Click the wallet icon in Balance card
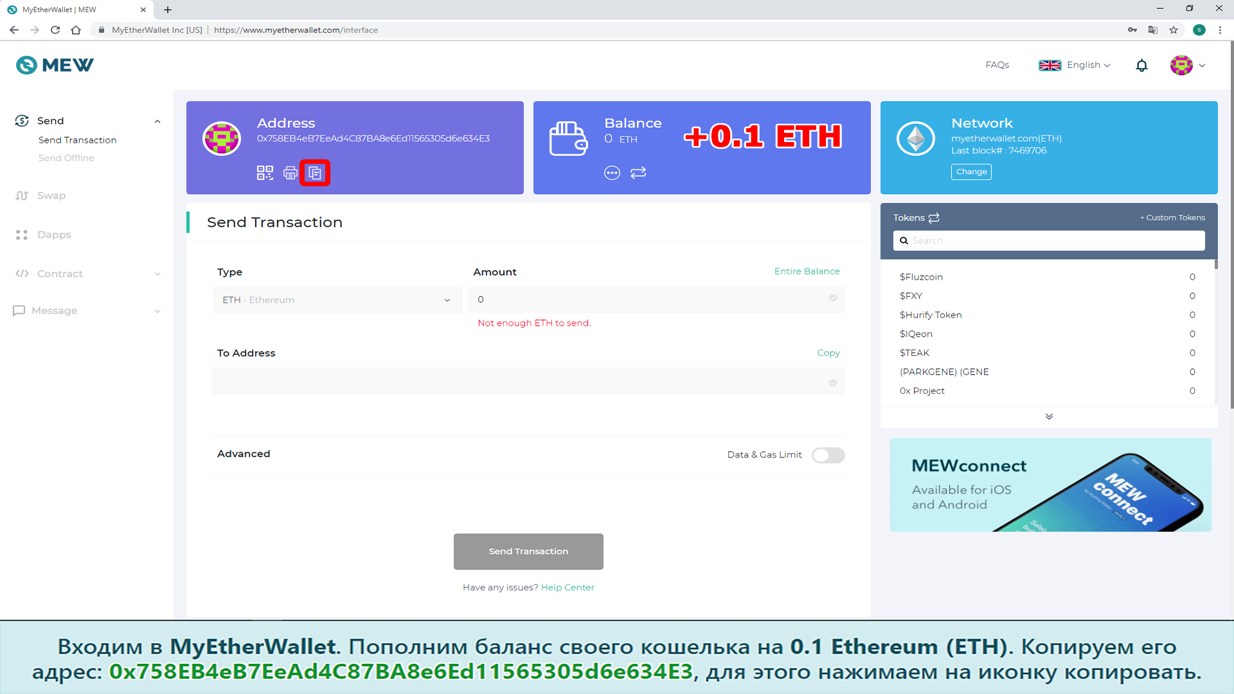The image size is (1234, 694). [x=568, y=138]
